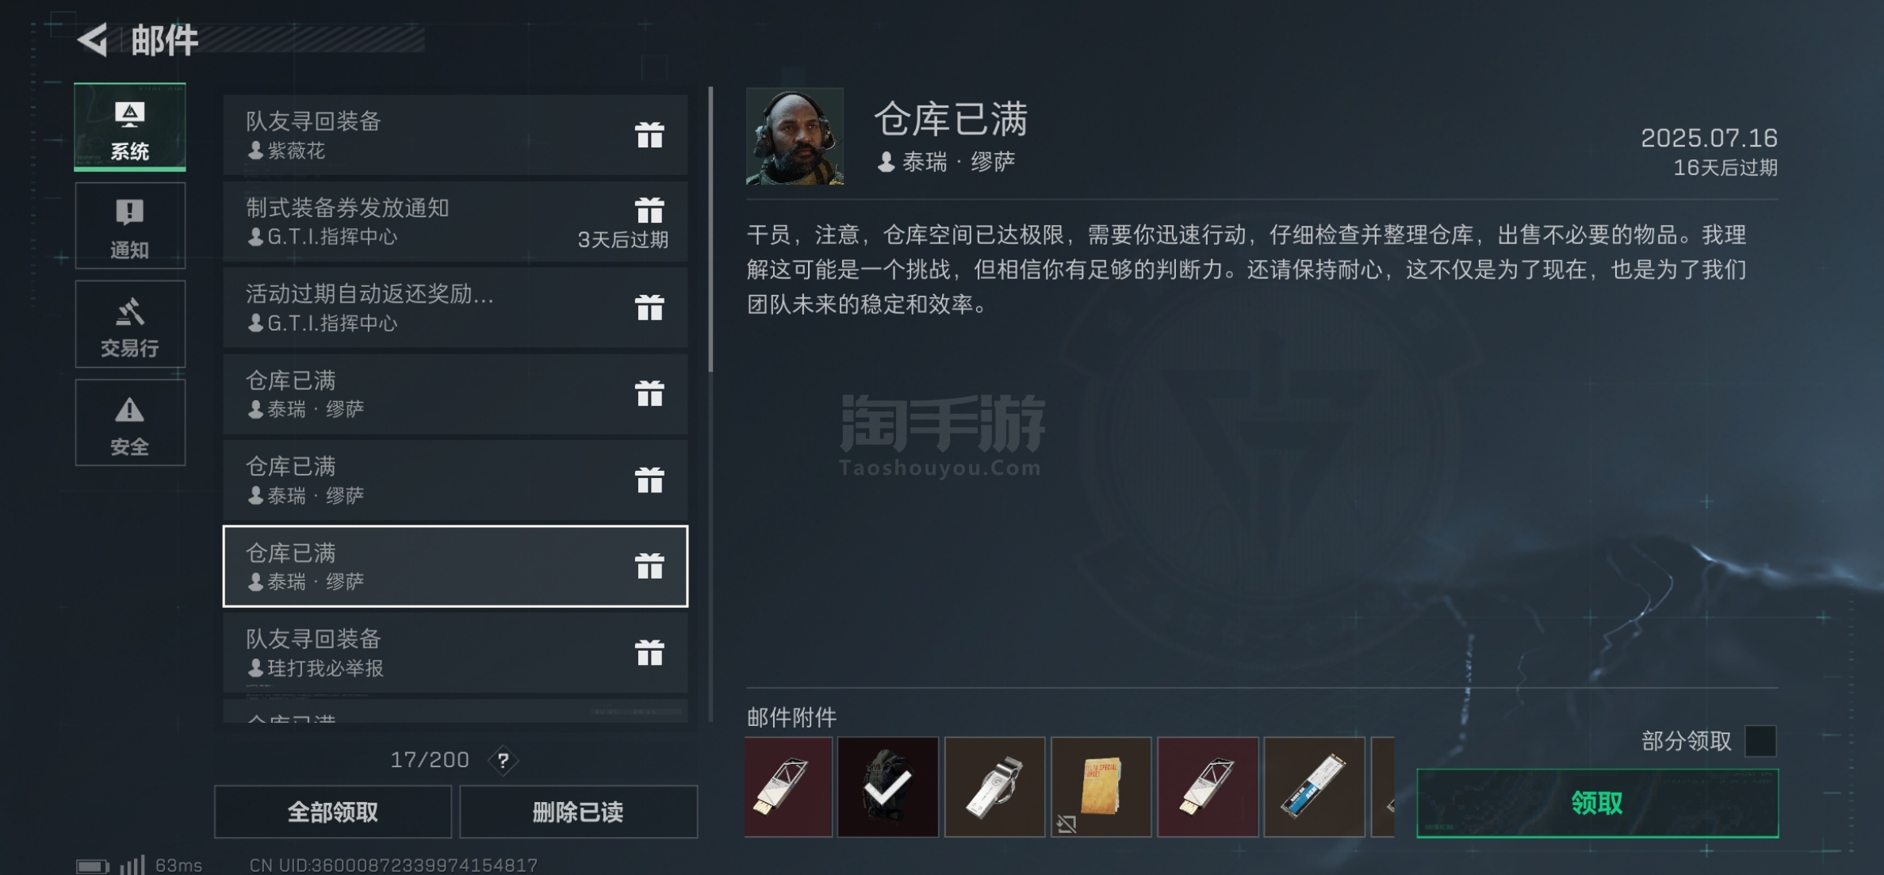Image resolution: width=1884 pixels, height=875 pixels.
Task: Delete read mail with 删除已读
Action: pos(578,812)
